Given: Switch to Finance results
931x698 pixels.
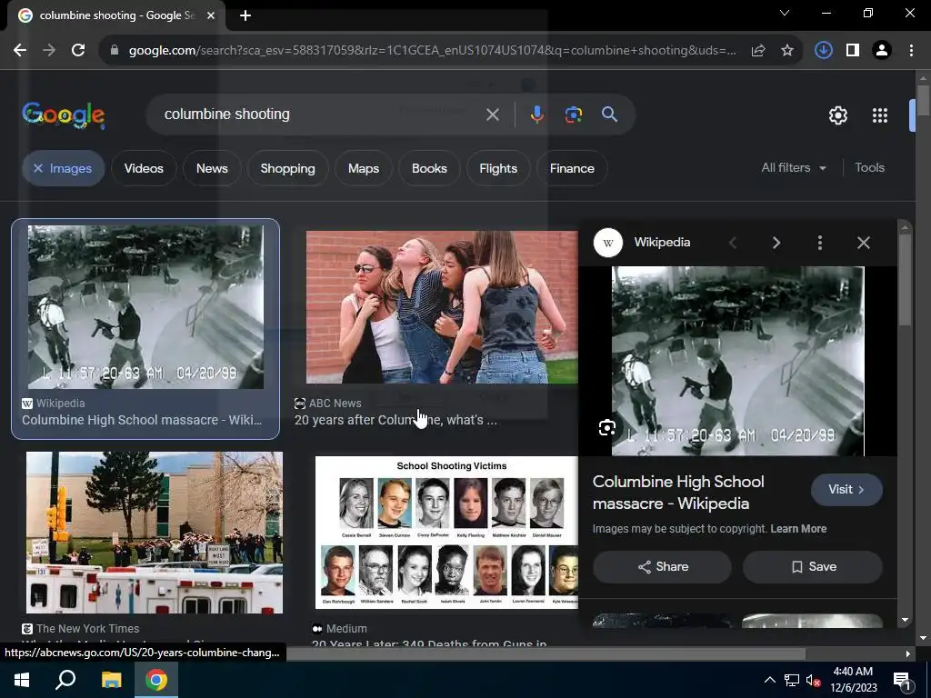Looking at the screenshot, I should 572,168.
